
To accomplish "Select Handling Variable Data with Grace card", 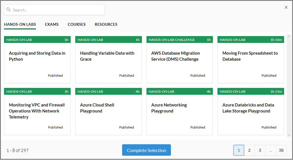I will pyautogui.click(x=109, y=60).
